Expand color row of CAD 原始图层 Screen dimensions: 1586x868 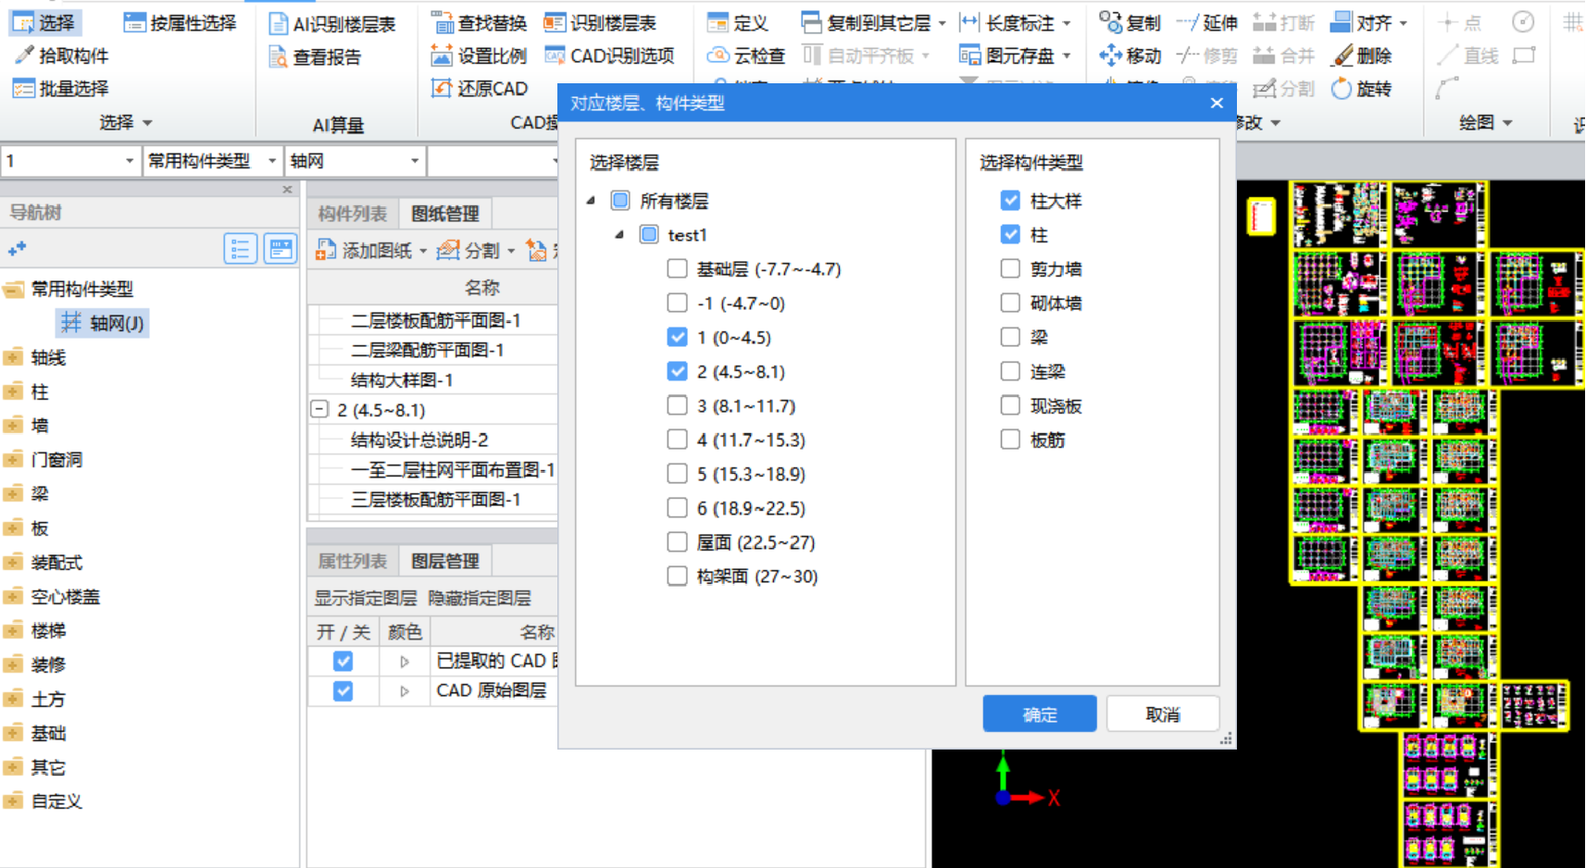click(405, 691)
